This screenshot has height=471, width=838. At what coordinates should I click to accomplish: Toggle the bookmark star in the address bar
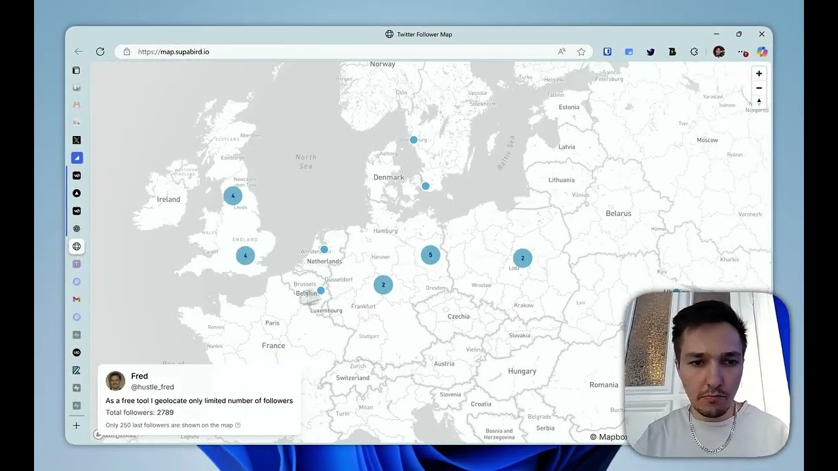click(x=581, y=51)
